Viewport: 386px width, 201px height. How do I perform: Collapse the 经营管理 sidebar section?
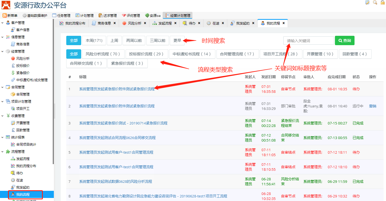[2, 51]
